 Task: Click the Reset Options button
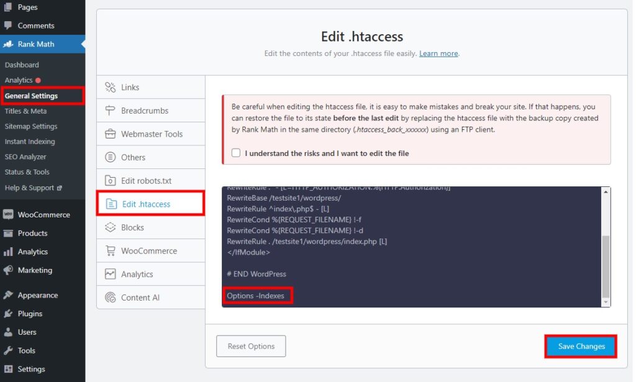pyautogui.click(x=251, y=347)
